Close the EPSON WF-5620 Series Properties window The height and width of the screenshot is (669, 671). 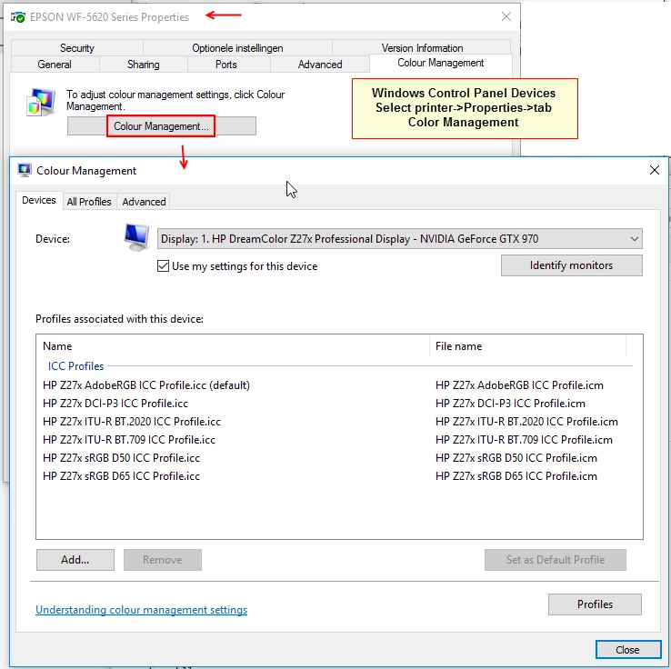(x=506, y=16)
